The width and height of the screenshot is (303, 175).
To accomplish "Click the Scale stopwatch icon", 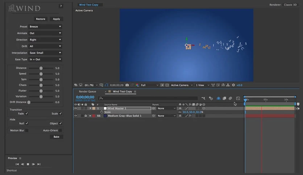I will click(x=101, y=112).
